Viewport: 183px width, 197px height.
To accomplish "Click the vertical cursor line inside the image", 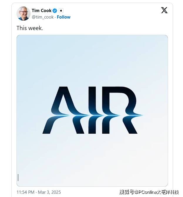I will [18, 177].
